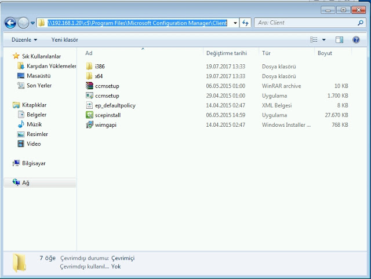The image size is (371, 279).
Task: Open the help question mark icon
Action: [x=356, y=39]
